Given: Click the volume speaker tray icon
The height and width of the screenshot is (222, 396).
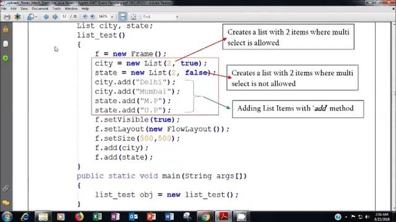Looking at the screenshot, I should coord(368,216).
